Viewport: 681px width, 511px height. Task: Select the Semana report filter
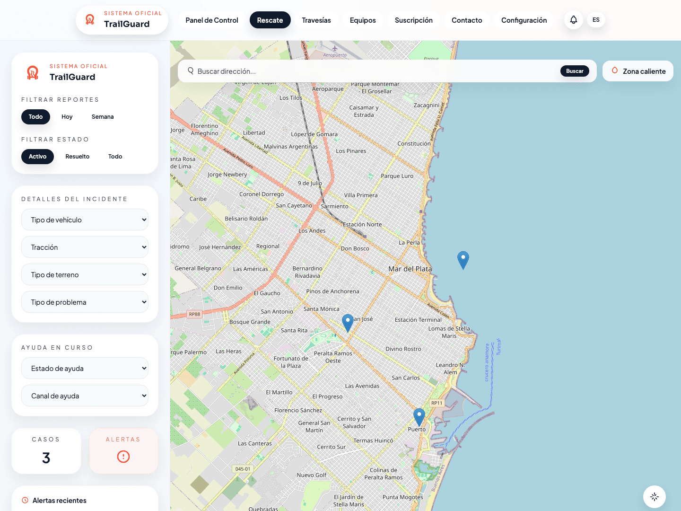click(x=103, y=117)
